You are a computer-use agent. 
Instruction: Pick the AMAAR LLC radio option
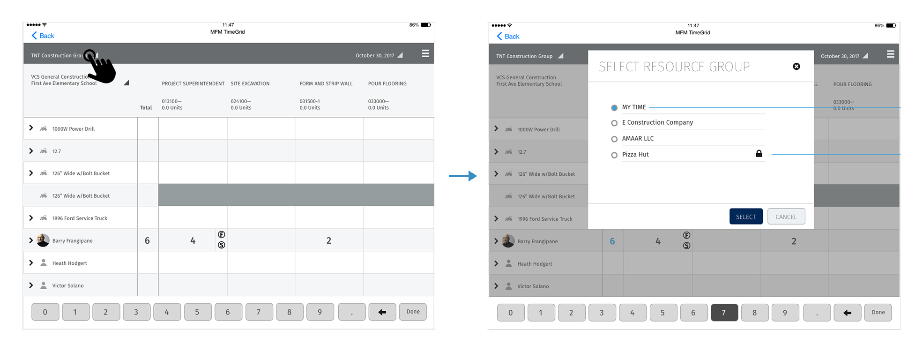tap(614, 139)
